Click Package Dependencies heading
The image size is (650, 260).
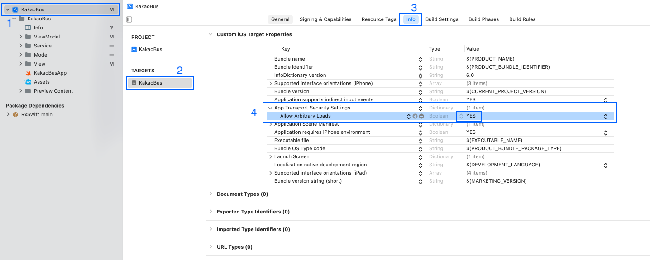pyautogui.click(x=35, y=105)
